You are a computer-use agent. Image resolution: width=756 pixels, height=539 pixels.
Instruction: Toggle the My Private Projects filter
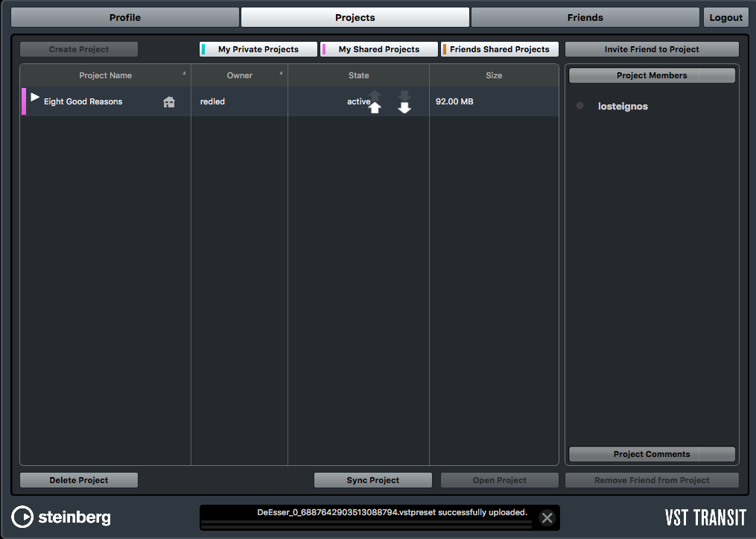pos(258,49)
